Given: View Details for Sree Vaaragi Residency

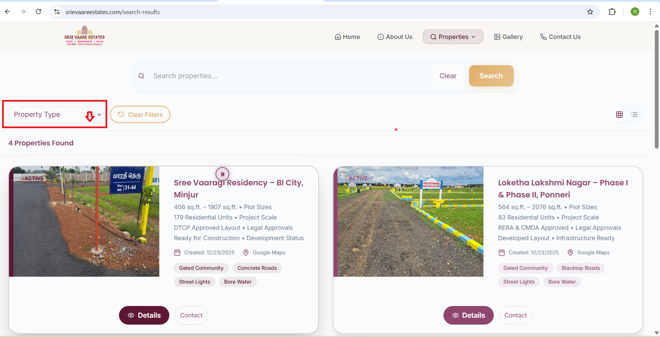Looking at the screenshot, I should [144, 315].
